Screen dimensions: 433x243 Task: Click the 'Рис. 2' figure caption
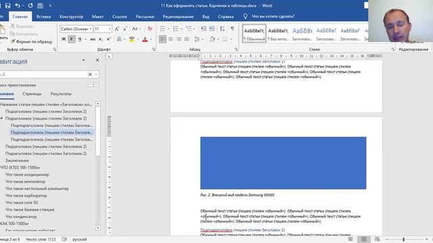click(237, 195)
